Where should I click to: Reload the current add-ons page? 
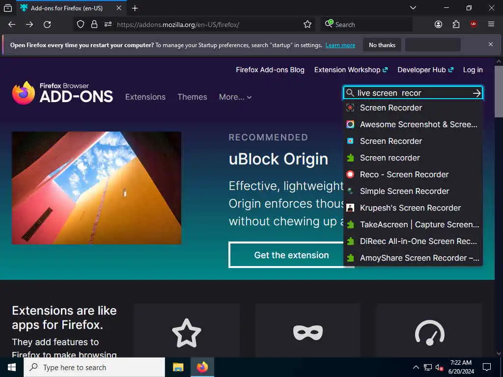pos(47,25)
